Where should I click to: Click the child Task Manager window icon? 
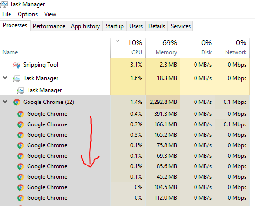click(20, 91)
